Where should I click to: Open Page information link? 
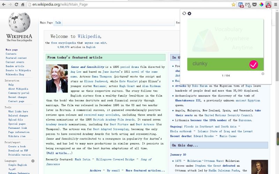tap(19, 132)
